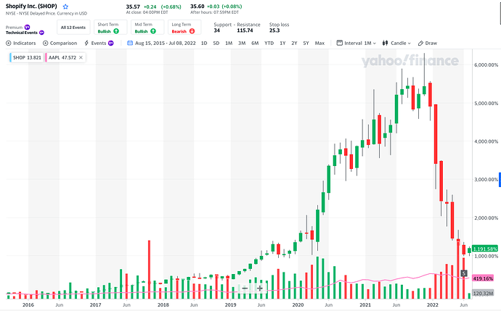Remove the AAPL comparison

pos(81,57)
